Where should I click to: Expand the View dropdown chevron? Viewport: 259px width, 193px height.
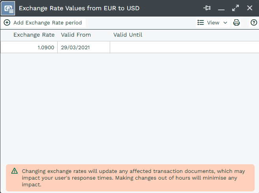click(225, 23)
